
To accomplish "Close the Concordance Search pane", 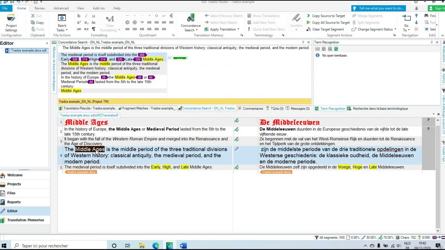I will point(308,42).
